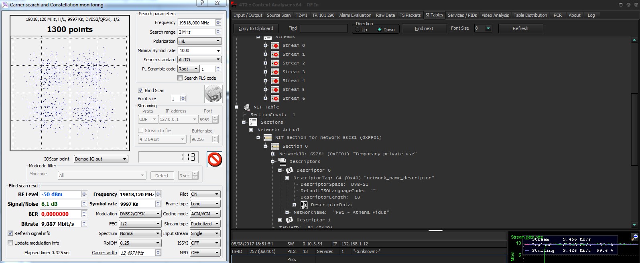Enable the Stream to file checkbox

pos(140,130)
